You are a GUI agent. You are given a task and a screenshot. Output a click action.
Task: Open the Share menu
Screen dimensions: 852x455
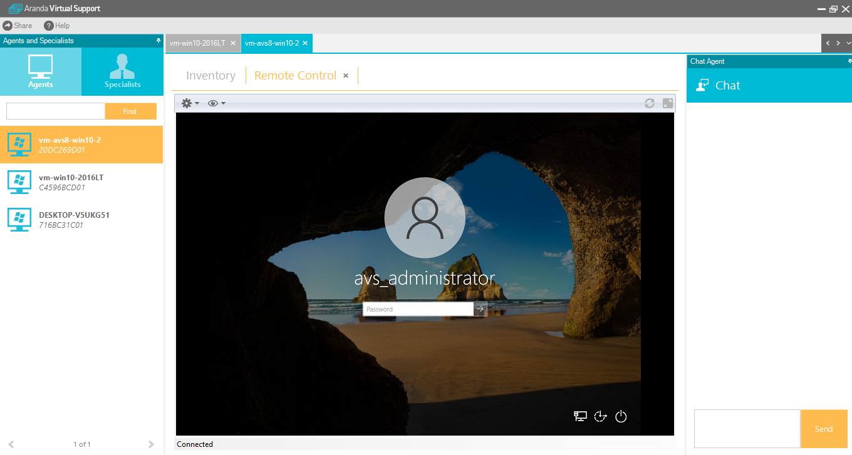coord(18,26)
